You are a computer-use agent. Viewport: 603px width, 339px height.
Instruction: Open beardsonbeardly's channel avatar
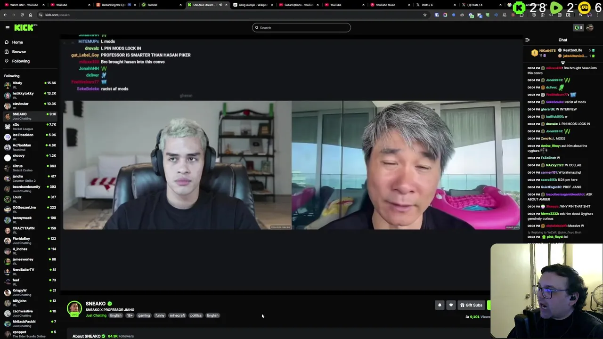pyautogui.click(x=7, y=189)
